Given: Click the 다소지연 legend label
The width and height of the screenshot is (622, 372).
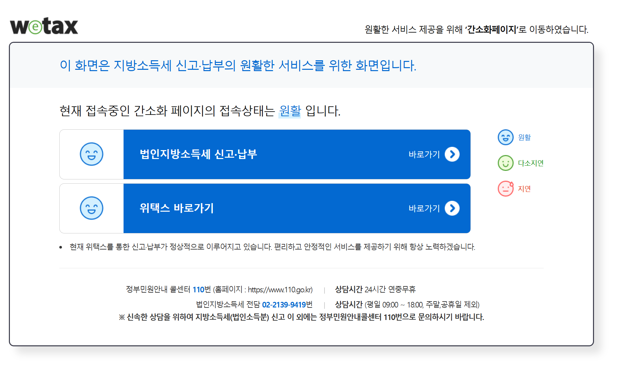Looking at the screenshot, I should [530, 163].
